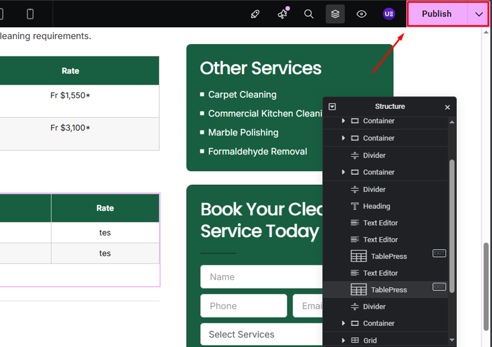
Task: Click the Heading widget icon in Structure
Action: 355,206
